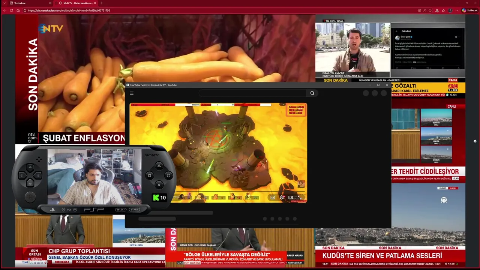This screenshot has width=480, height=270.
Task: Expand the tab search dropdown arrow
Action: coord(4,3)
